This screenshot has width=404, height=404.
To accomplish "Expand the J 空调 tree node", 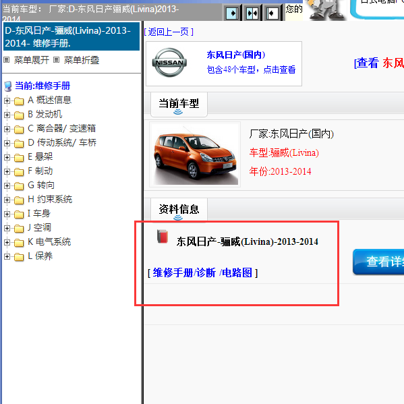I will tap(7, 228).
